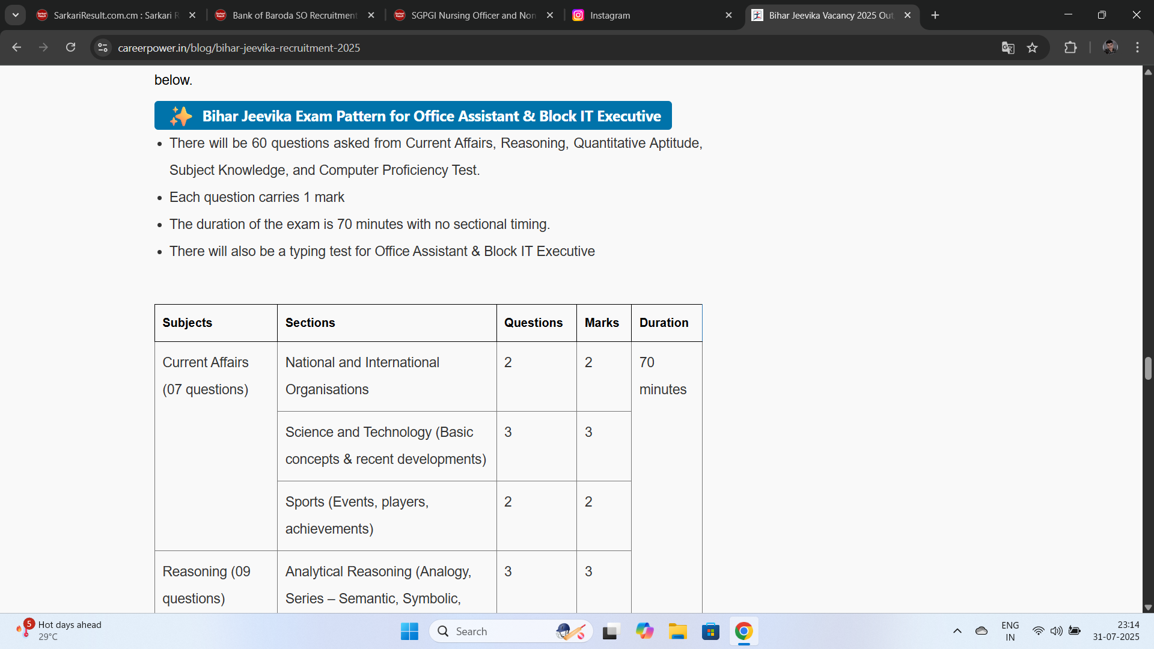1154x649 pixels.
Task: Open the Chrome profile avatar
Action: pos(1110,47)
